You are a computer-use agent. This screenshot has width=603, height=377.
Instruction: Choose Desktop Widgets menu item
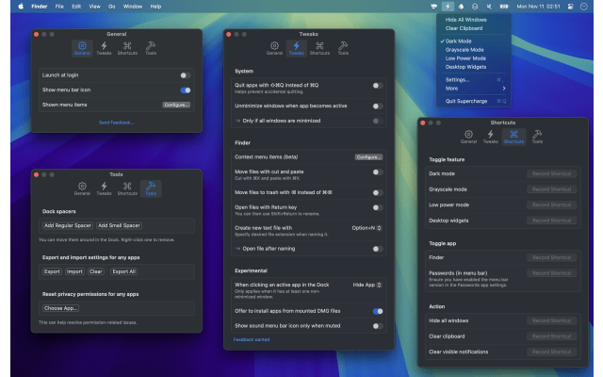pyautogui.click(x=465, y=67)
